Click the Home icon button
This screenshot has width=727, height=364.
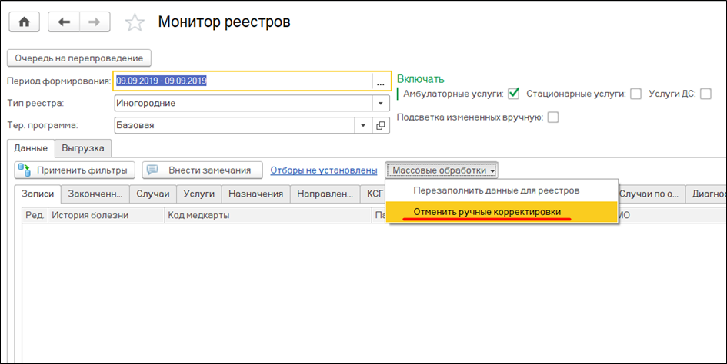pos(24,22)
